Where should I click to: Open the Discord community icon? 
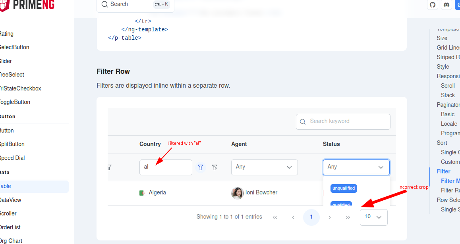(446, 5)
